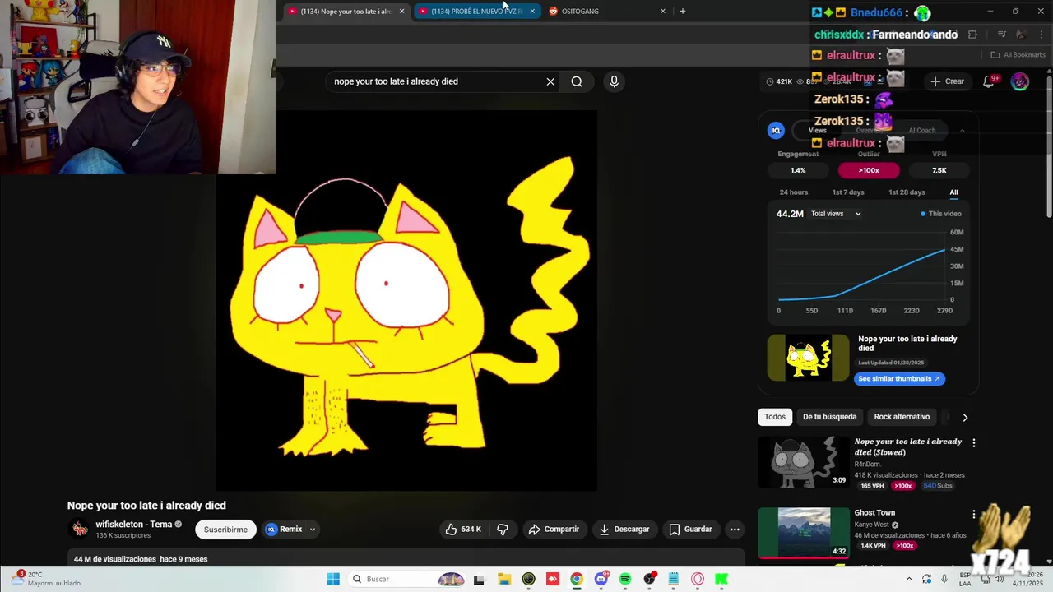Image resolution: width=1053 pixels, height=592 pixels.
Task: Collapse the IQ stats panel chevron
Action: coord(962,130)
